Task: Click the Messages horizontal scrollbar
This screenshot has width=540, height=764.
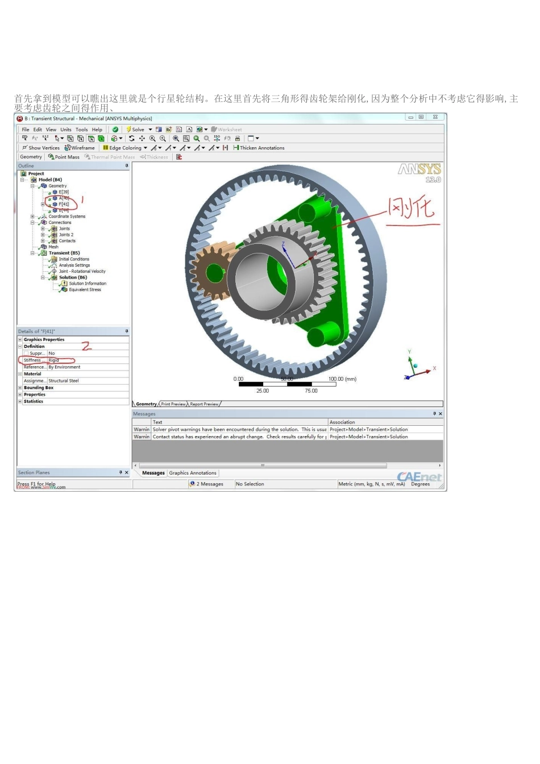Action: coord(262,466)
